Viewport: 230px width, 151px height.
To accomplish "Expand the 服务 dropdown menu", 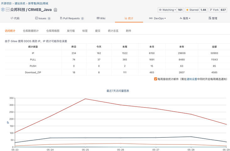I will pyautogui.click(x=185, y=18).
